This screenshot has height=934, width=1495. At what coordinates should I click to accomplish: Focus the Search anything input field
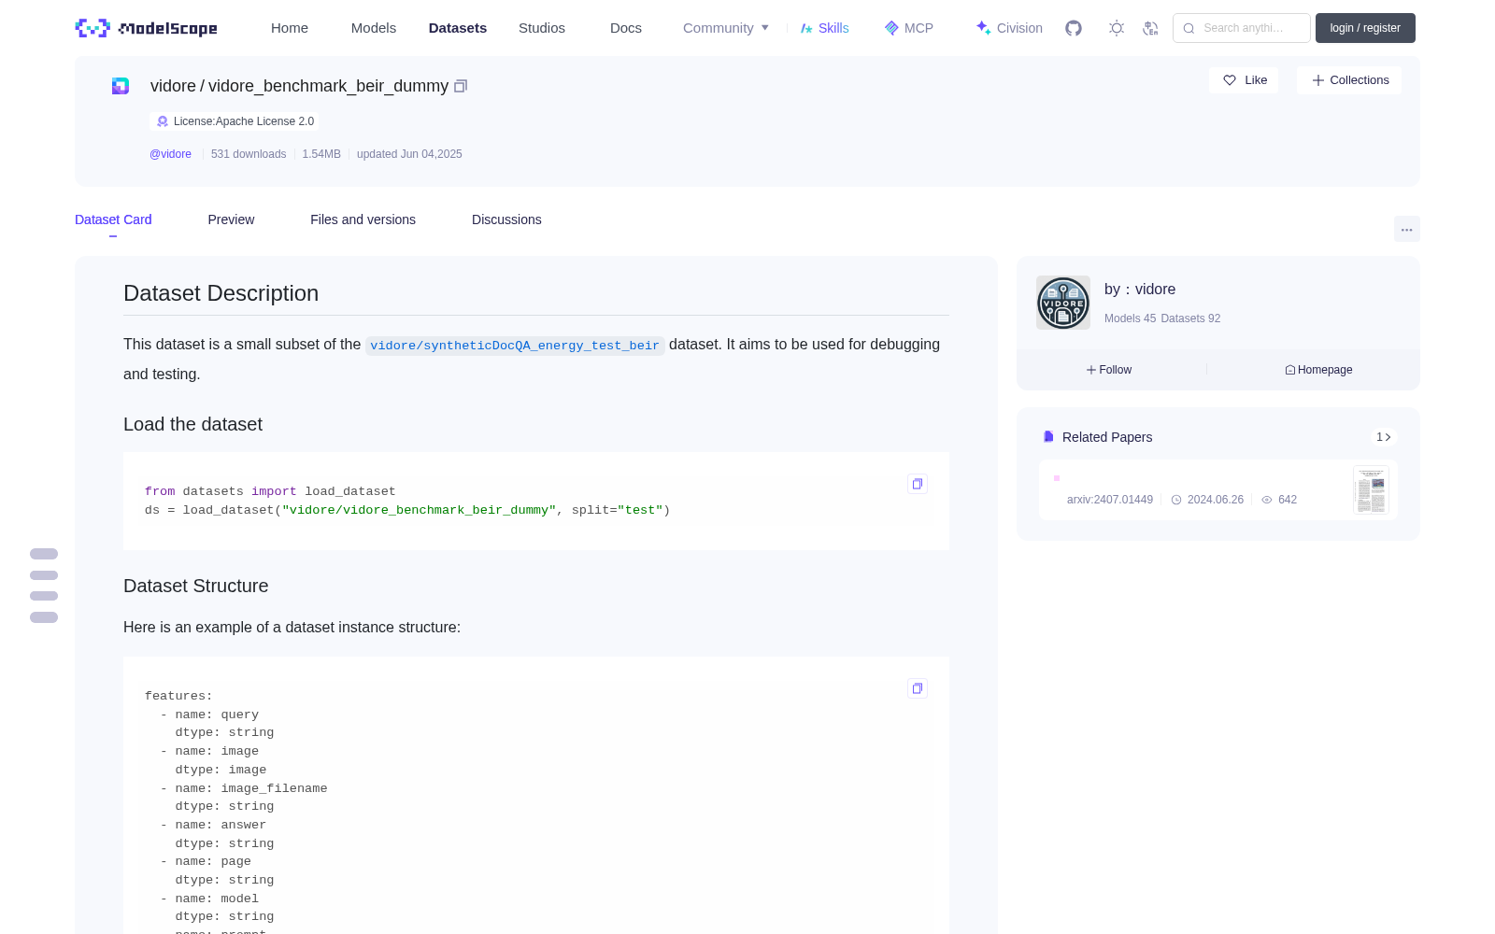click(x=1242, y=28)
